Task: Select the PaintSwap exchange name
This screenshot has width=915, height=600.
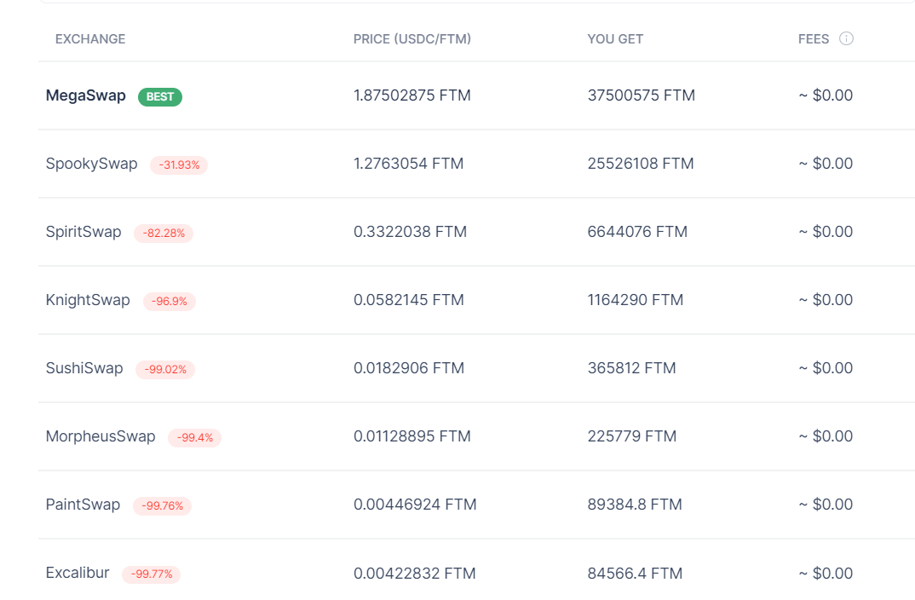Action: (83, 505)
